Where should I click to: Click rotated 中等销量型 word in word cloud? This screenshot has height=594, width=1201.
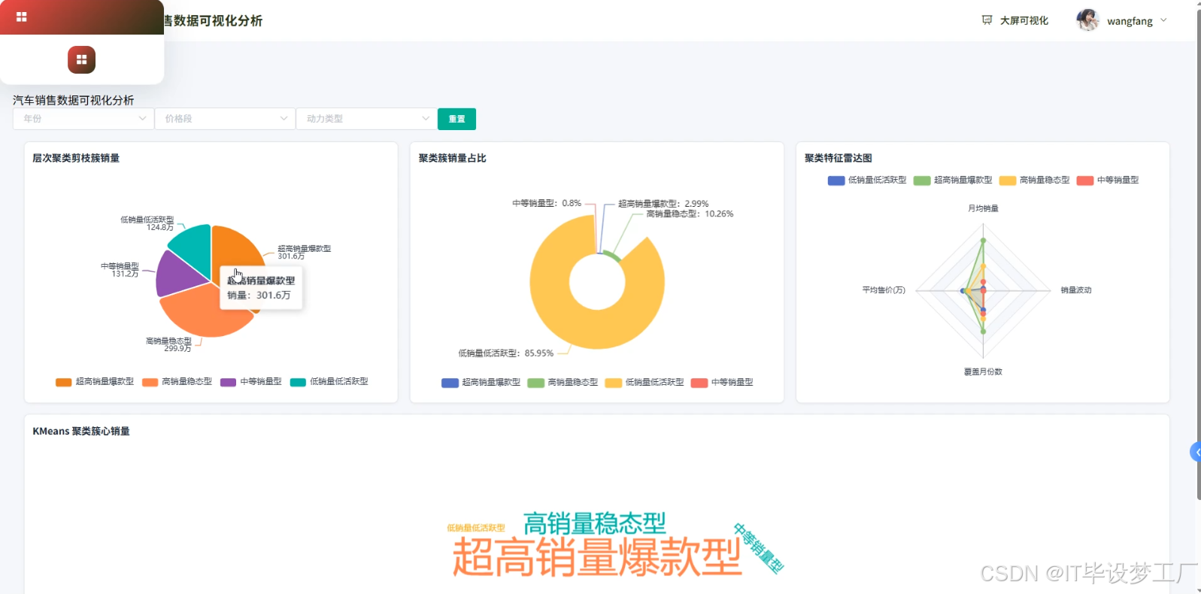(759, 548)
